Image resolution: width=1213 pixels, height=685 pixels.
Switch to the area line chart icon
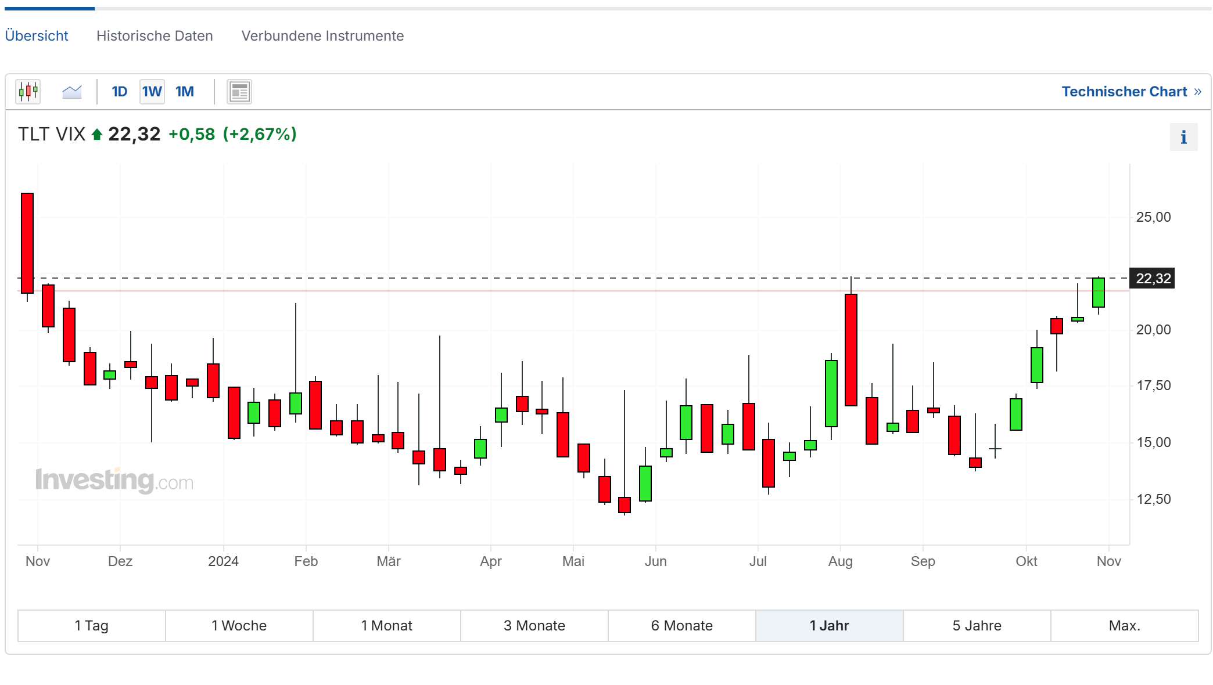coord(72,92)
